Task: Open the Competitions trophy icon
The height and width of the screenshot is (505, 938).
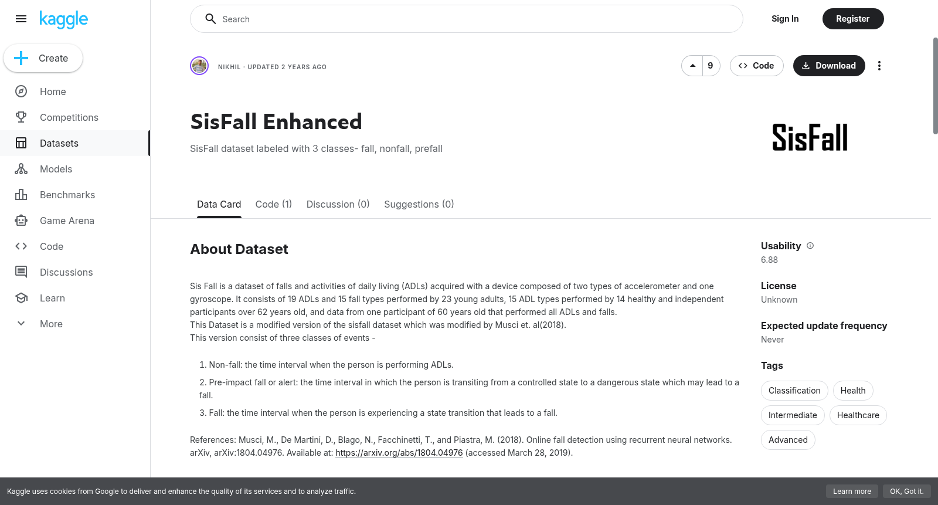Action: coord(21,117)
